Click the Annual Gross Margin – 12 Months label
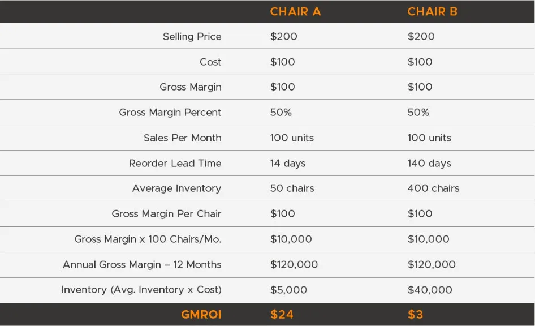The height and width of the screenshot is (326, 535). (x=142, y=265)
